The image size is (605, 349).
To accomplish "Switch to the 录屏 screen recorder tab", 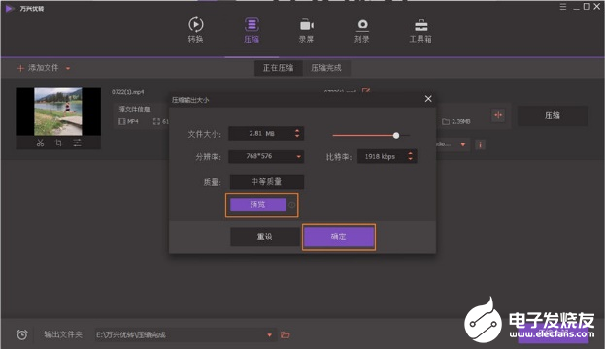I will click(x=306, y=30).
